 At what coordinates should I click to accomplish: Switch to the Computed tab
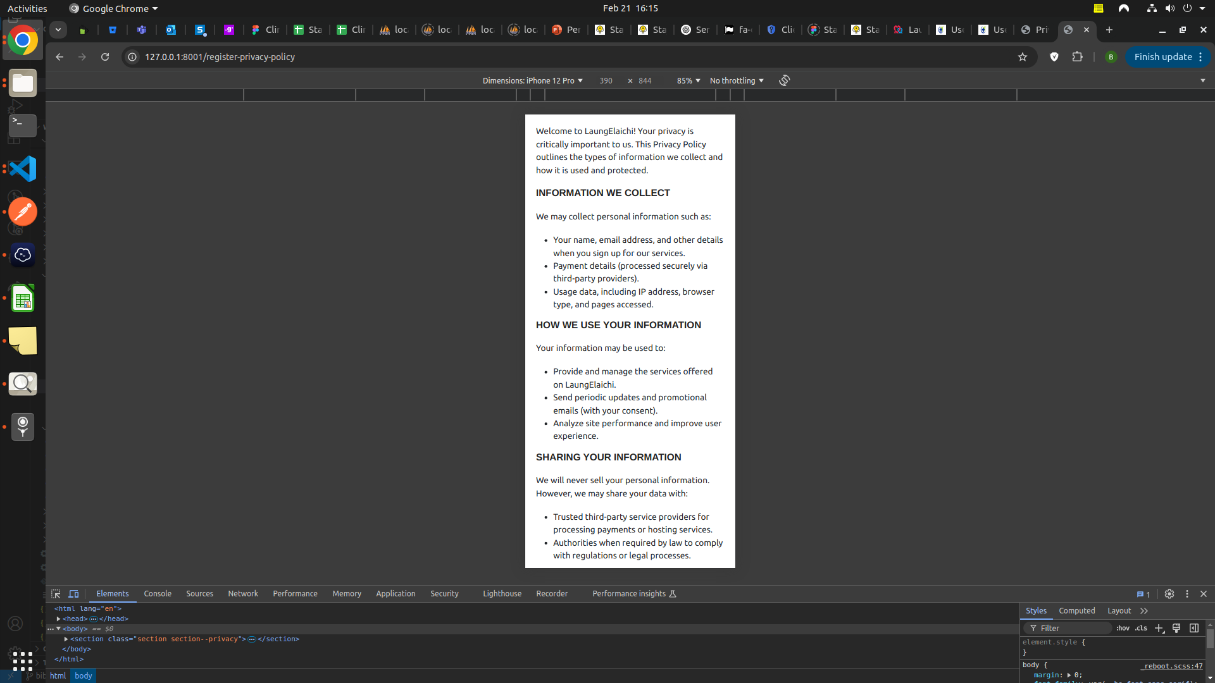coord(1076,611)
